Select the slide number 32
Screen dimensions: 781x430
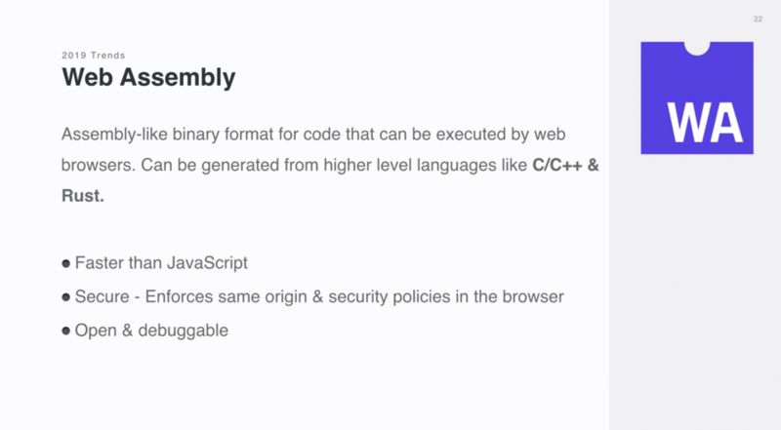758,20
